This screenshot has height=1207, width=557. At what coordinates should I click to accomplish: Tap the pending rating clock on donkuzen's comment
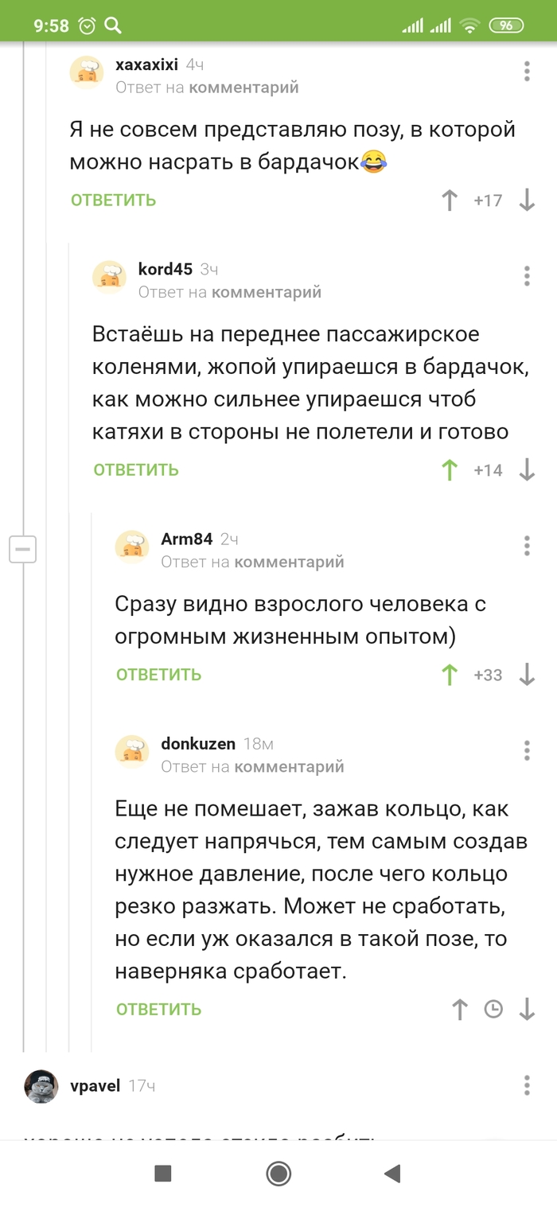[x=494, y=1009]
